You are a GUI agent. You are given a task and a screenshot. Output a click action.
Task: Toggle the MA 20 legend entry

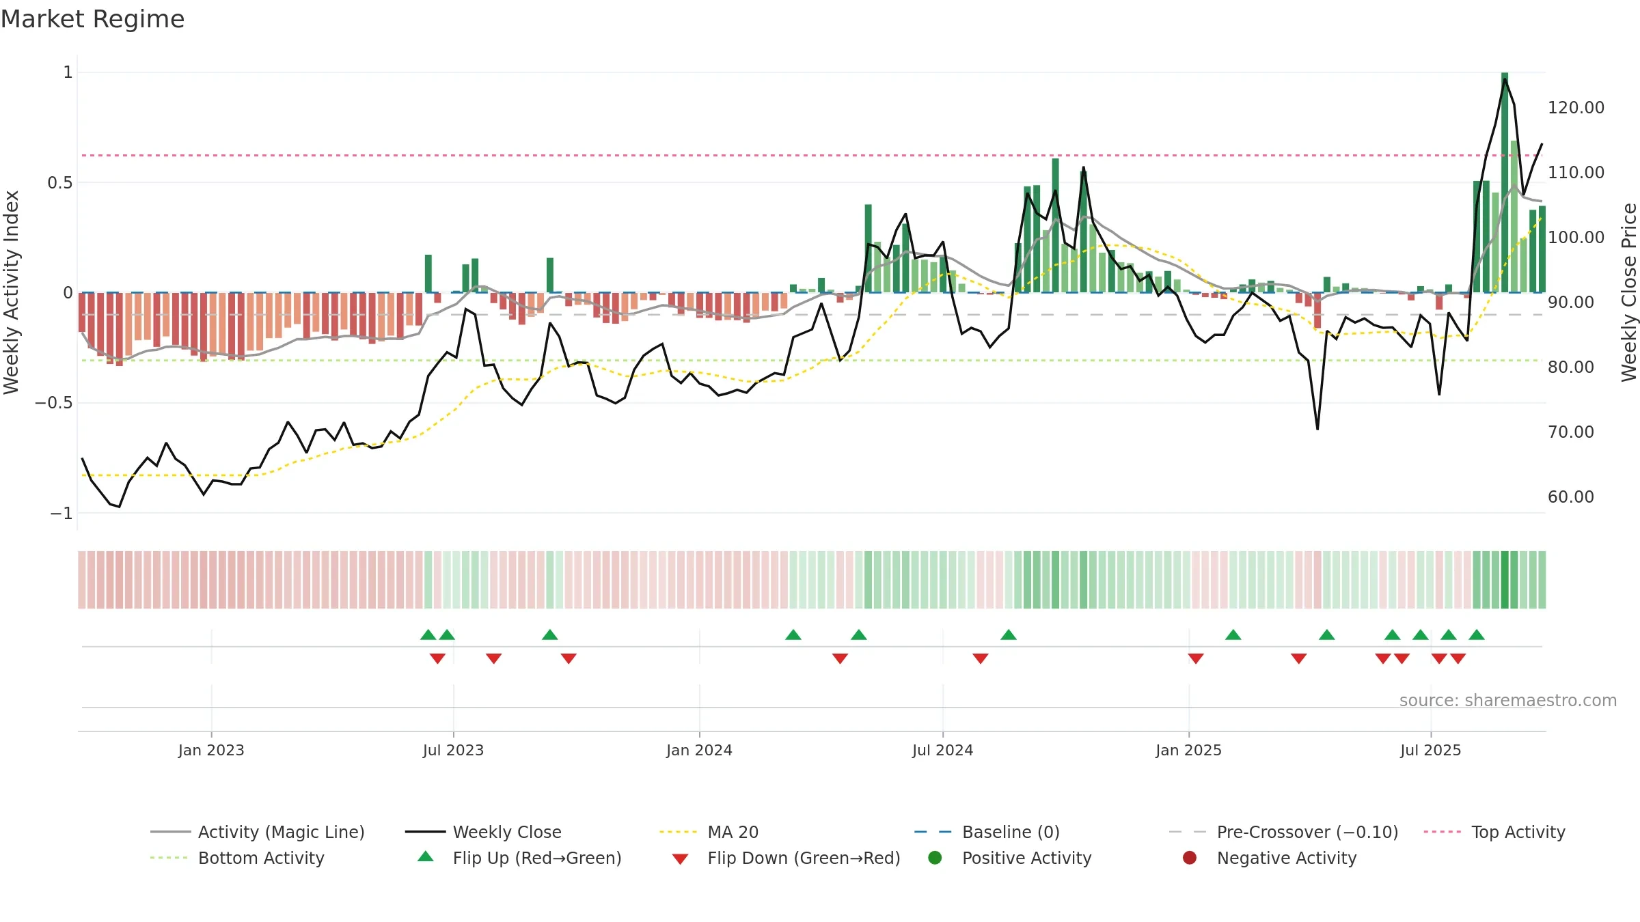pos(709,832)
